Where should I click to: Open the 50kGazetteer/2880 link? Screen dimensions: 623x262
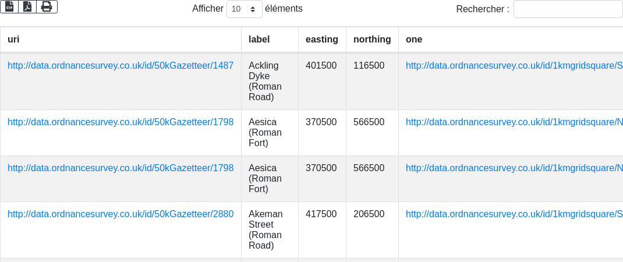(x=121, y=214)
